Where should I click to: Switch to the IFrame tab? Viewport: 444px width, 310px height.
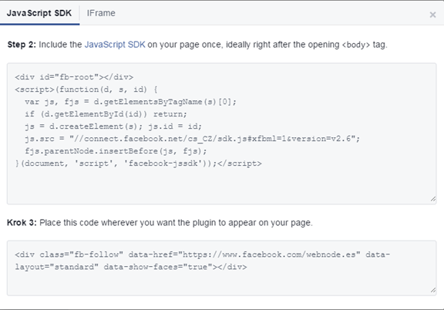(x=101, y=13)
